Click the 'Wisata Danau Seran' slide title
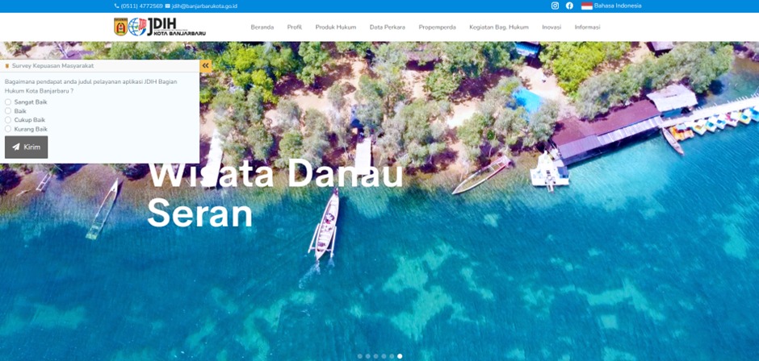This screenshot has width=759, height=361. pos(275,193)
